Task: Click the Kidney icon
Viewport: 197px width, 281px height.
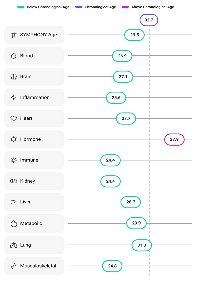Action: pyautogui.click(x=13, y=181)
